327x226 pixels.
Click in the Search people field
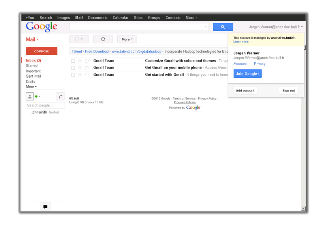pyautogui.click(x=45, y=105)
